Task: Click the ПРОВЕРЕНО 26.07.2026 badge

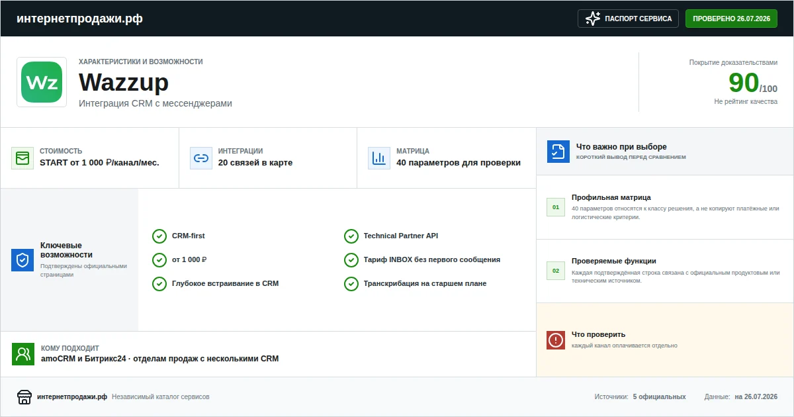Action: tap(731, 19)
